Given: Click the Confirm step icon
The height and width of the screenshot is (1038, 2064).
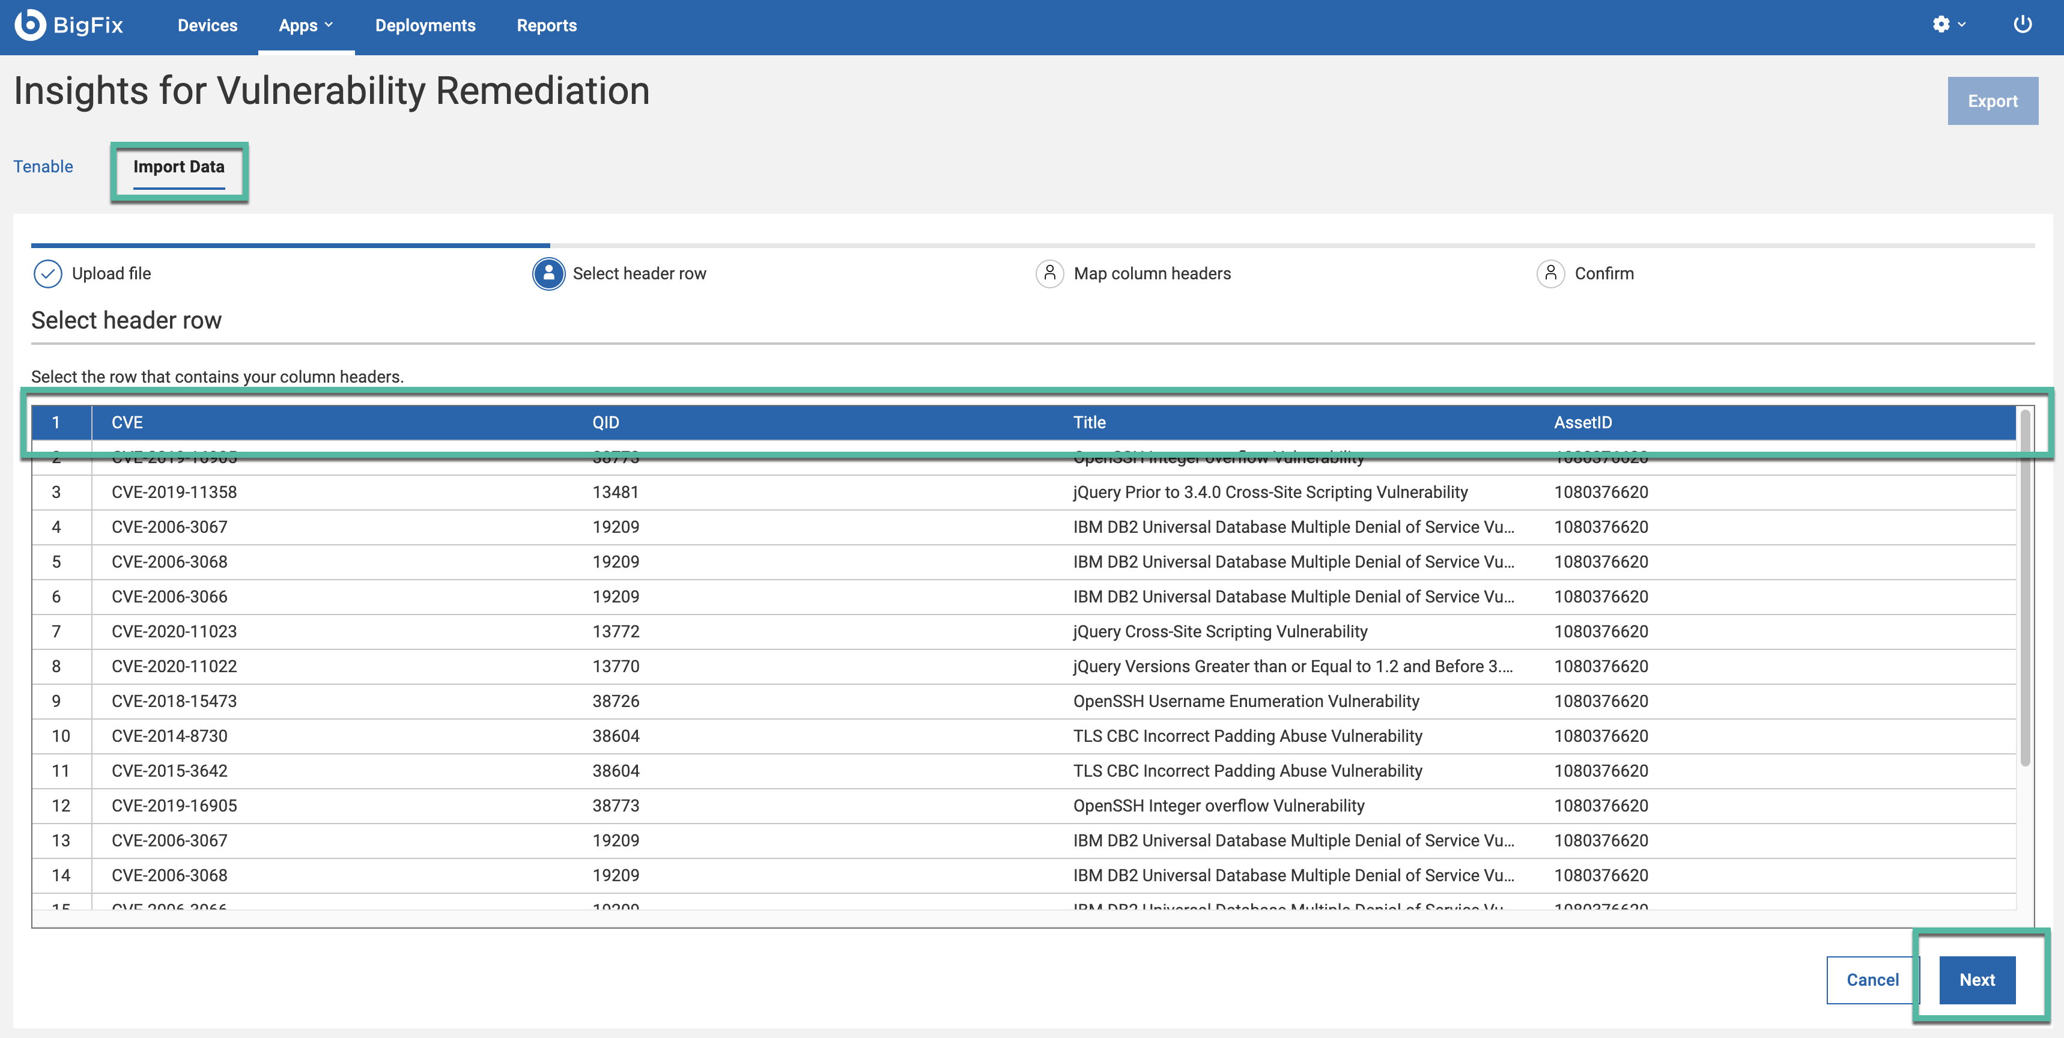Looking at the screenshot, I should point(1550,274).
